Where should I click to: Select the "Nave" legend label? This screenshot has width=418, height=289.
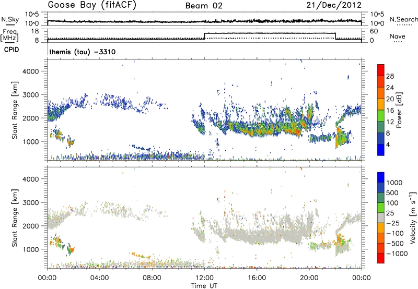[398, 36]
